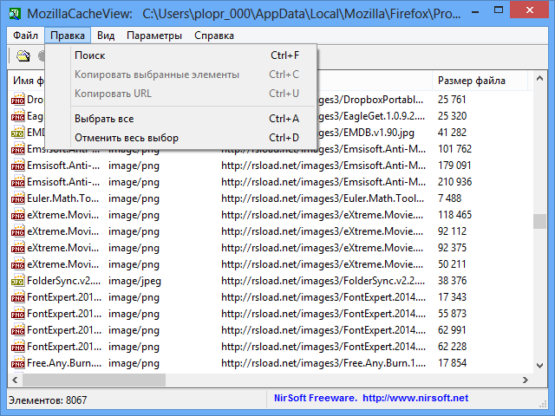Click the MozillaCacheView title bar app icon
The width and height of the screenshot is (555, 416).
[16, 14]
